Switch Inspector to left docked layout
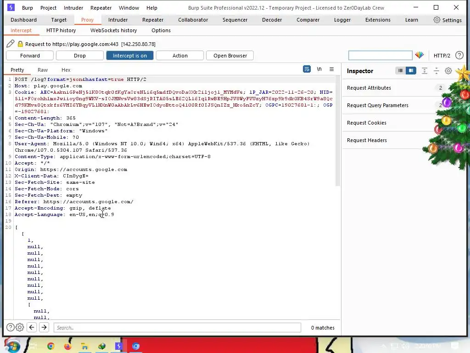 pyautogui.click(x=400, y=70)
